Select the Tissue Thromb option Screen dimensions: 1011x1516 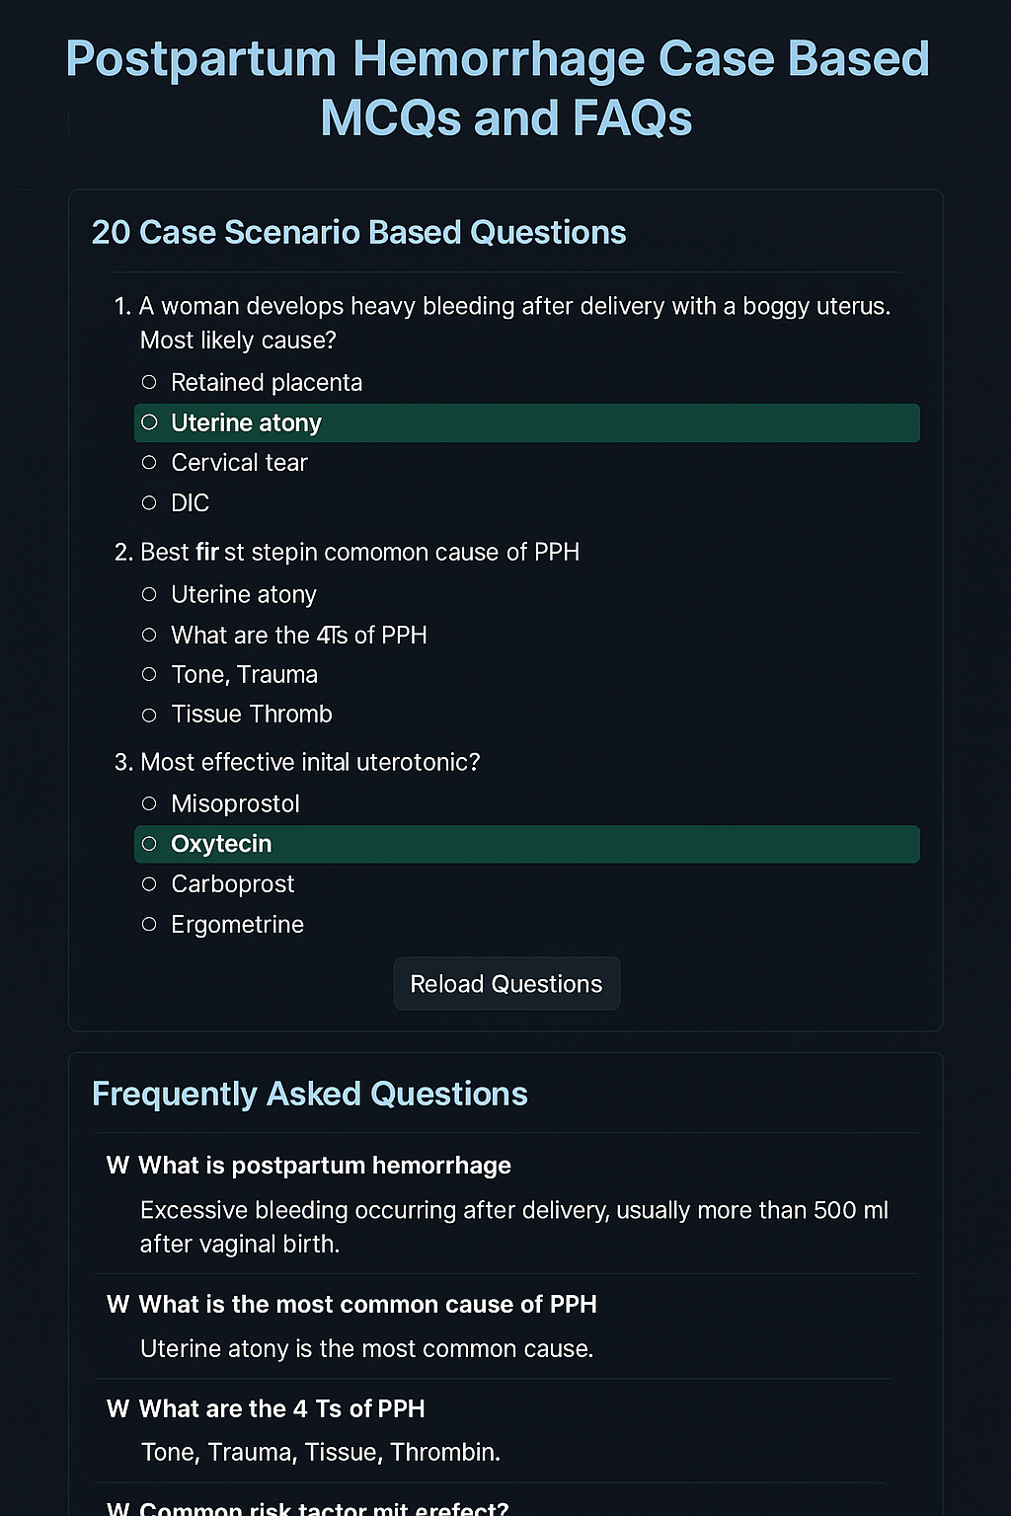149,715
